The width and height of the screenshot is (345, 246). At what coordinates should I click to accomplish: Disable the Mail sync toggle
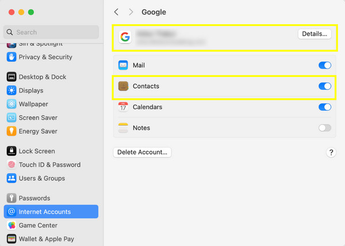[x=325, y=66]
